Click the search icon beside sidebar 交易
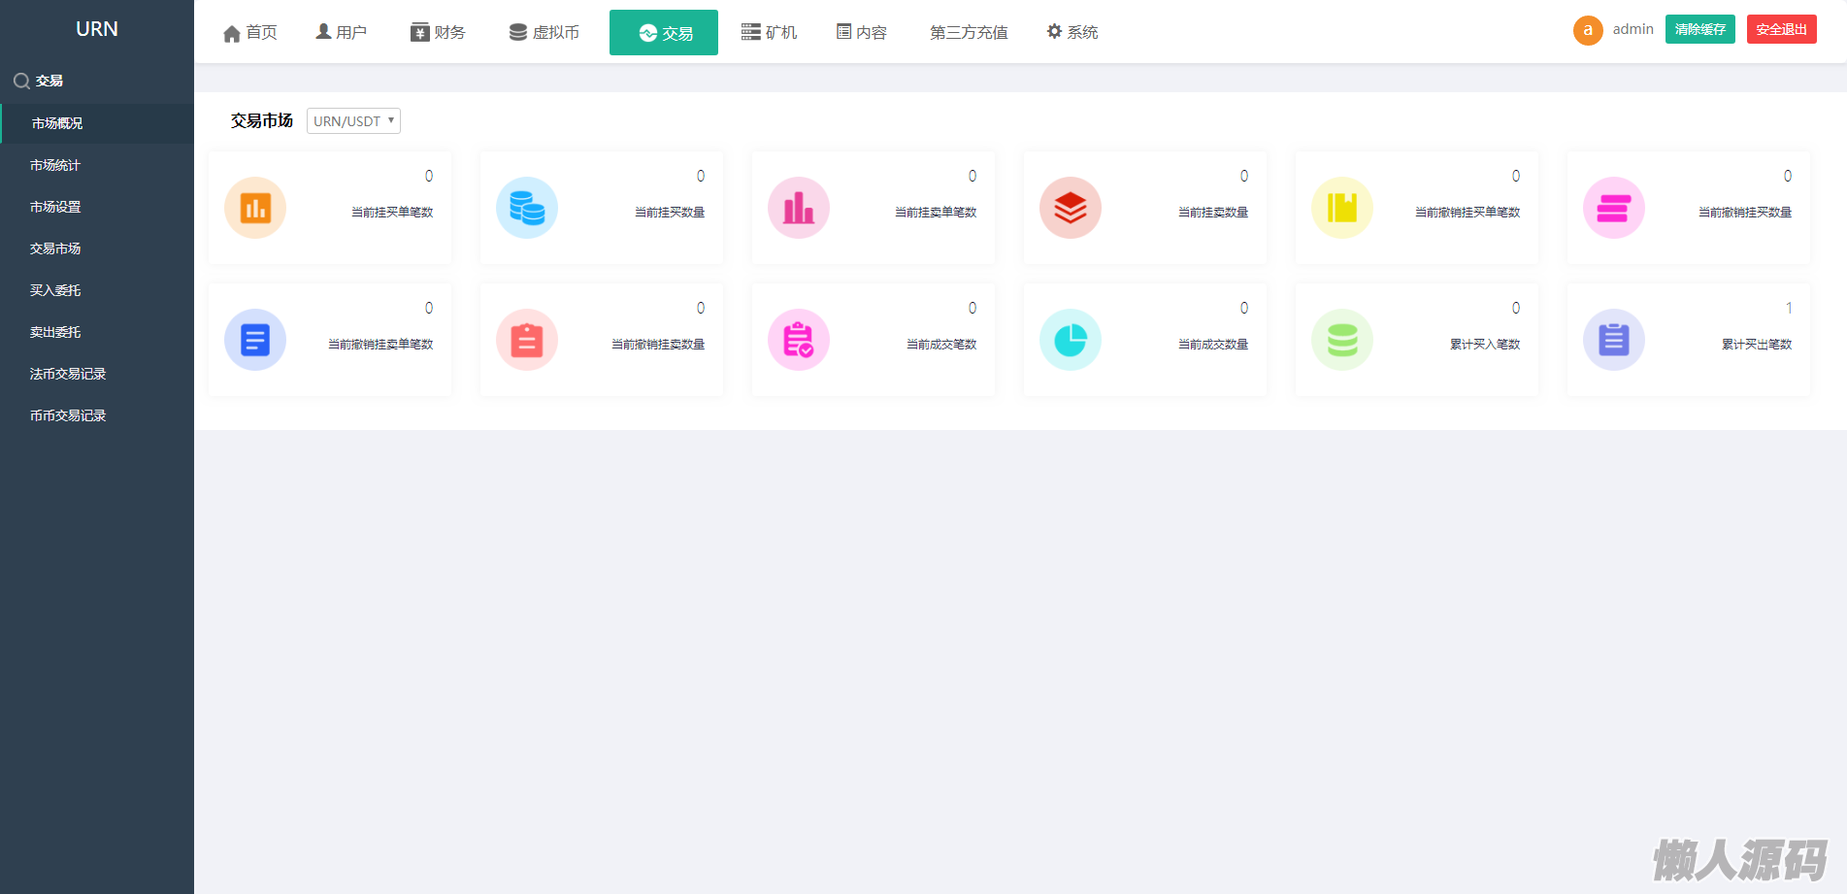The height and width of the screenshot is (894, 1847). (21, 82)
